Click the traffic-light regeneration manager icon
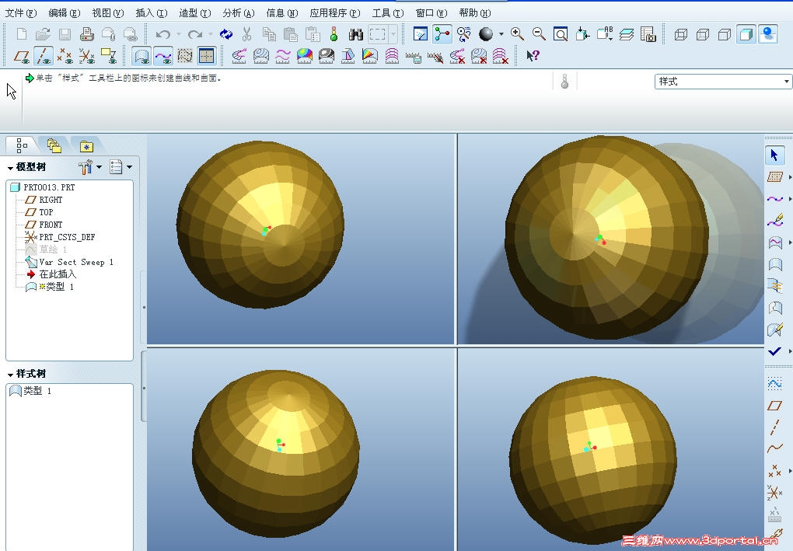Screen dimensions: 793x551 coord(334,34)
